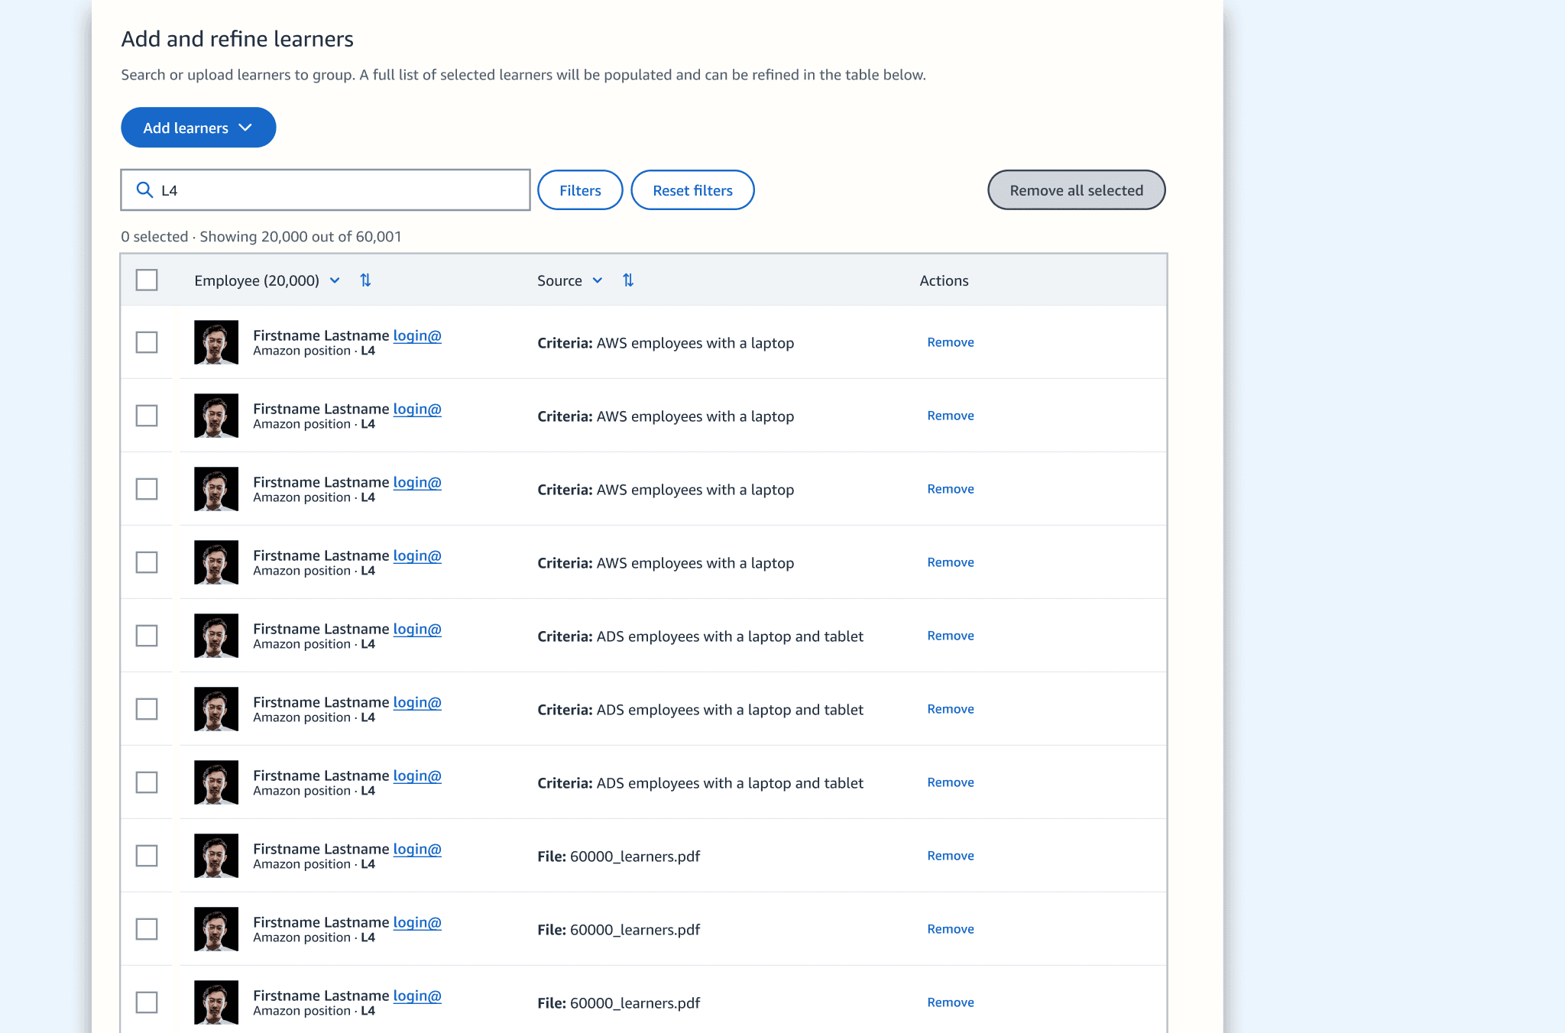Image resolution: width=1565 pixels, height=1033 pixels.
Task: Sort by the Source column arrows
Action: pyautogui.click(x=628, y=280)
